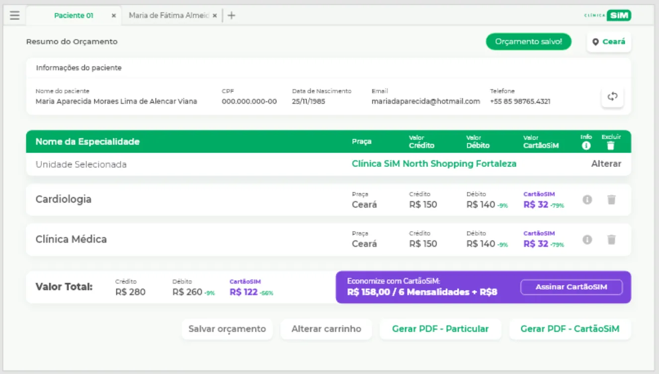The height and width of the screenshot is (374, 659).
Task: Show info for Cardiologia row
Action: coord(587,199)
